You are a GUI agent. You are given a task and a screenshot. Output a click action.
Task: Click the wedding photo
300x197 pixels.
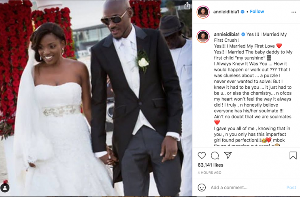click(x=96, y=98)
